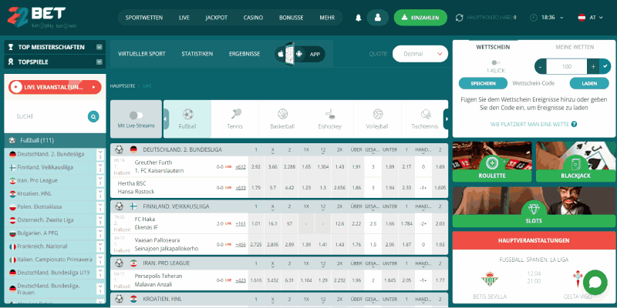Click the Android app download icon
The width and height of the screenshot is (617, 308).
coord(299,54)
